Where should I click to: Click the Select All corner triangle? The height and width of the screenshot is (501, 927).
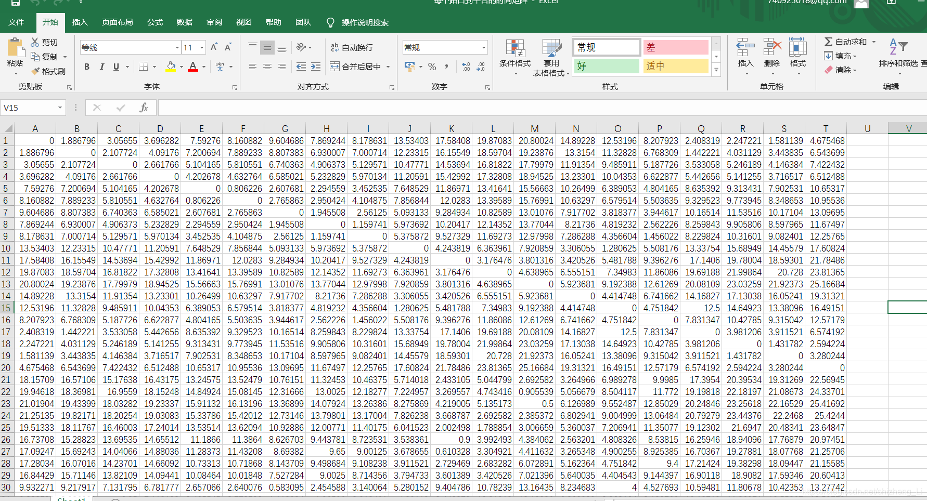(x=7, y=128)
